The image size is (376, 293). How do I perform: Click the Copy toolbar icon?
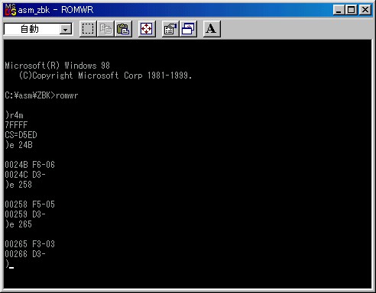click(x=105, y=29)
